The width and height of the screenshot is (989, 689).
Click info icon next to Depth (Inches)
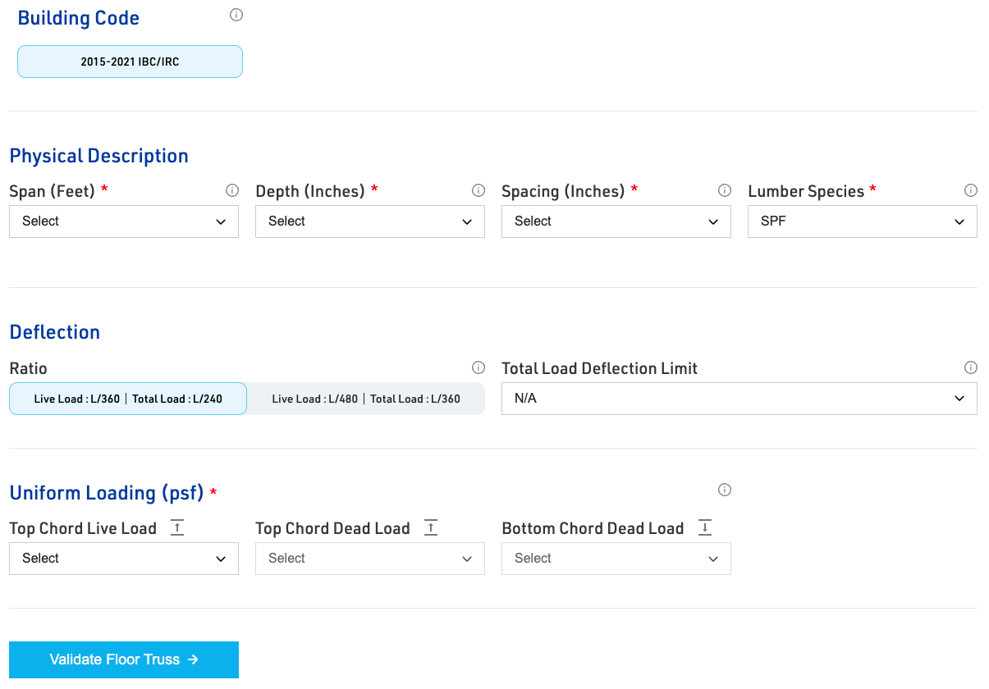[478, 190]
